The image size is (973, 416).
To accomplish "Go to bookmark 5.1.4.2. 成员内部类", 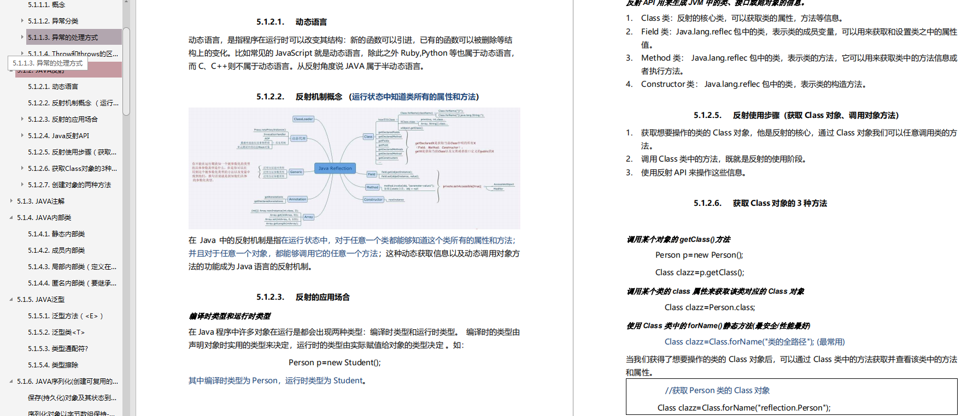I will tap(56, 250).
